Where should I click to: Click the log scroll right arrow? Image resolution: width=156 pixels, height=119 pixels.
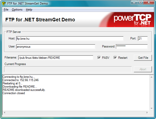pos(147,112)
